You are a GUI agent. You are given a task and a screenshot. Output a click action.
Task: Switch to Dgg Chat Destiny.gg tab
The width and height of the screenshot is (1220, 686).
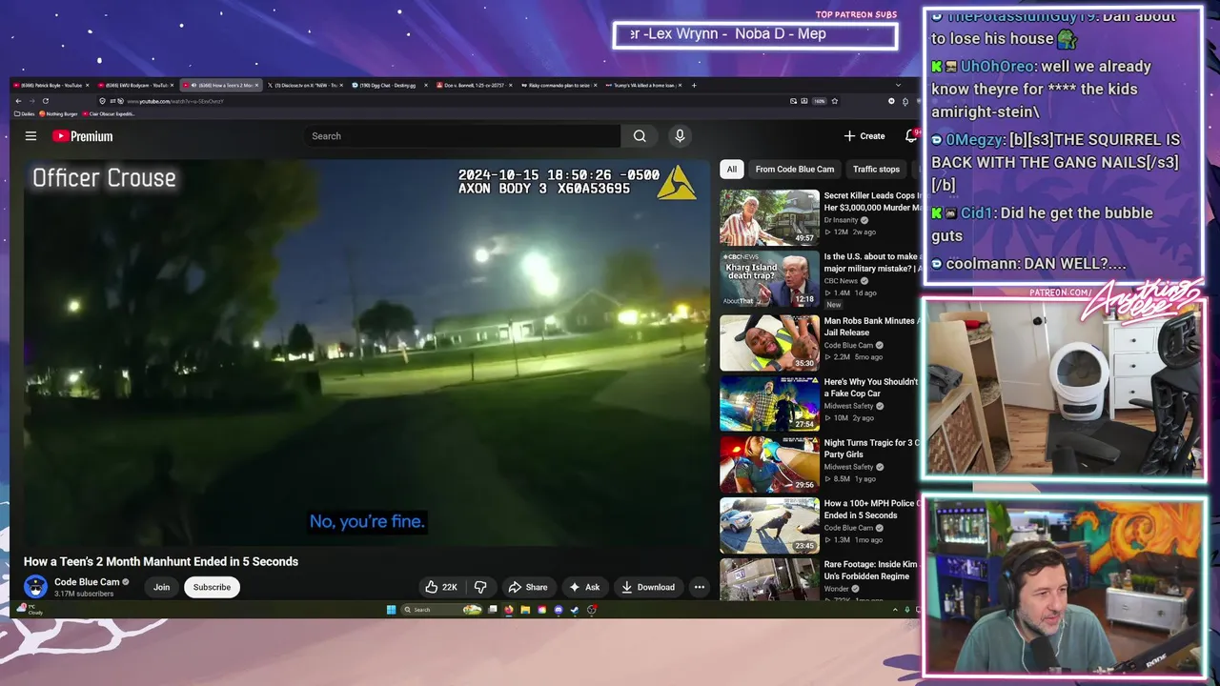[x=389, y=85]
